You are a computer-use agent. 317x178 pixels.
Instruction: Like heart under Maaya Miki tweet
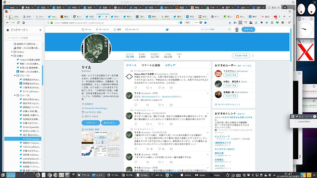pos(159,88)
